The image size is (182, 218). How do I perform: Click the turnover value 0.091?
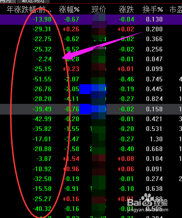point(154,169)
